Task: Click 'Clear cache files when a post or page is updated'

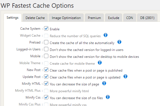Action: (85, 77)
